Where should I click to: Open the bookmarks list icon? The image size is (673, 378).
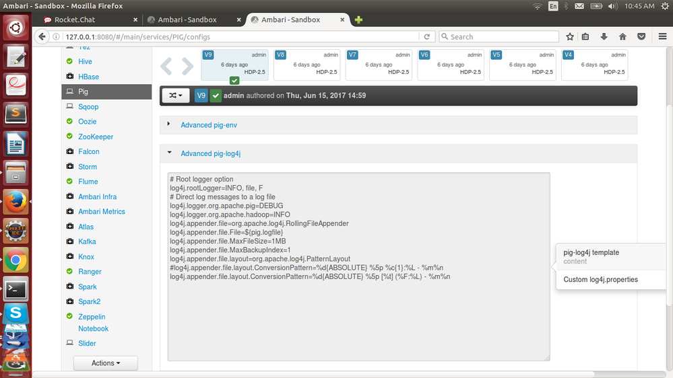click(x=585, y=37)
